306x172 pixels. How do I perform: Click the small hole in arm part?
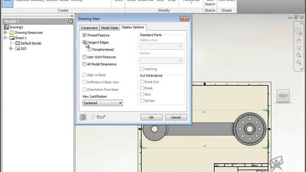point(154,129)
